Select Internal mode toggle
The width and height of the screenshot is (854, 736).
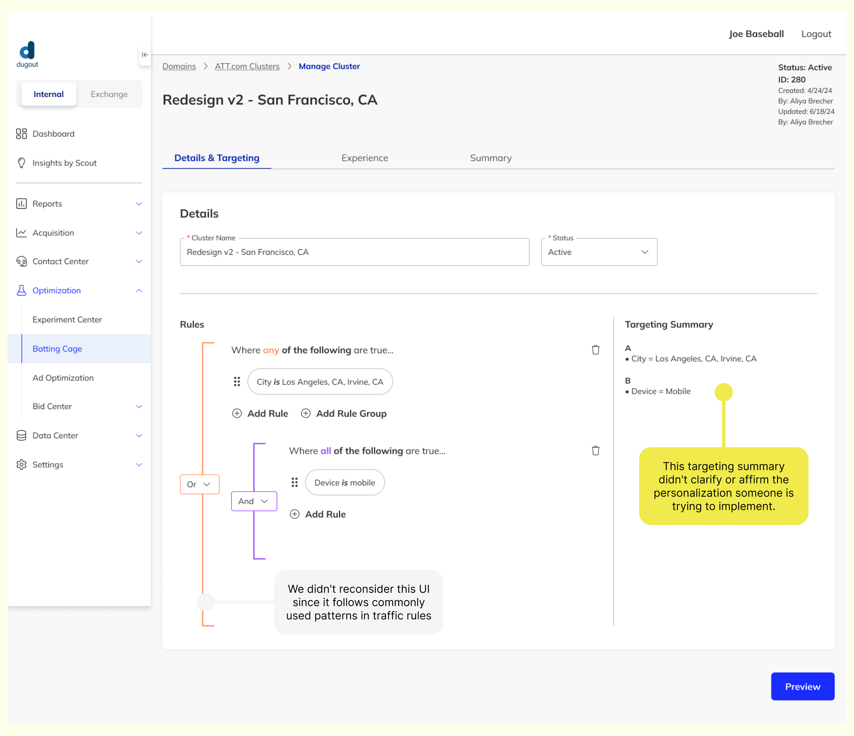pyautogui.click(x=49, y=94)
